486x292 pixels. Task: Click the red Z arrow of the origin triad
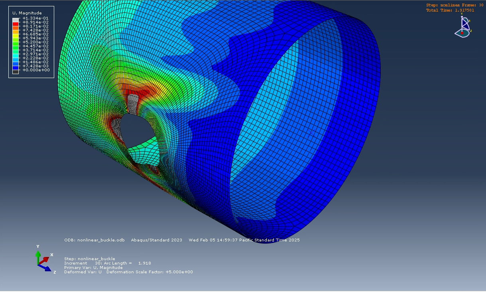[45, 259]
